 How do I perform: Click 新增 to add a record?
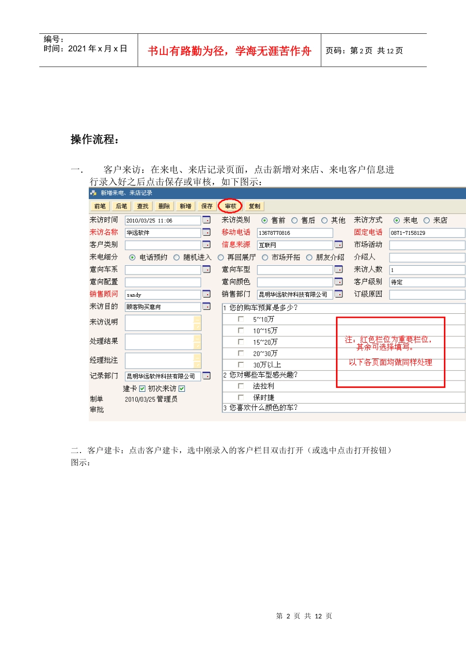point(185,206)
